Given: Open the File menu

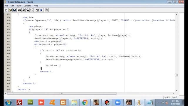Looking at the screenshot, I should point(6,6).
